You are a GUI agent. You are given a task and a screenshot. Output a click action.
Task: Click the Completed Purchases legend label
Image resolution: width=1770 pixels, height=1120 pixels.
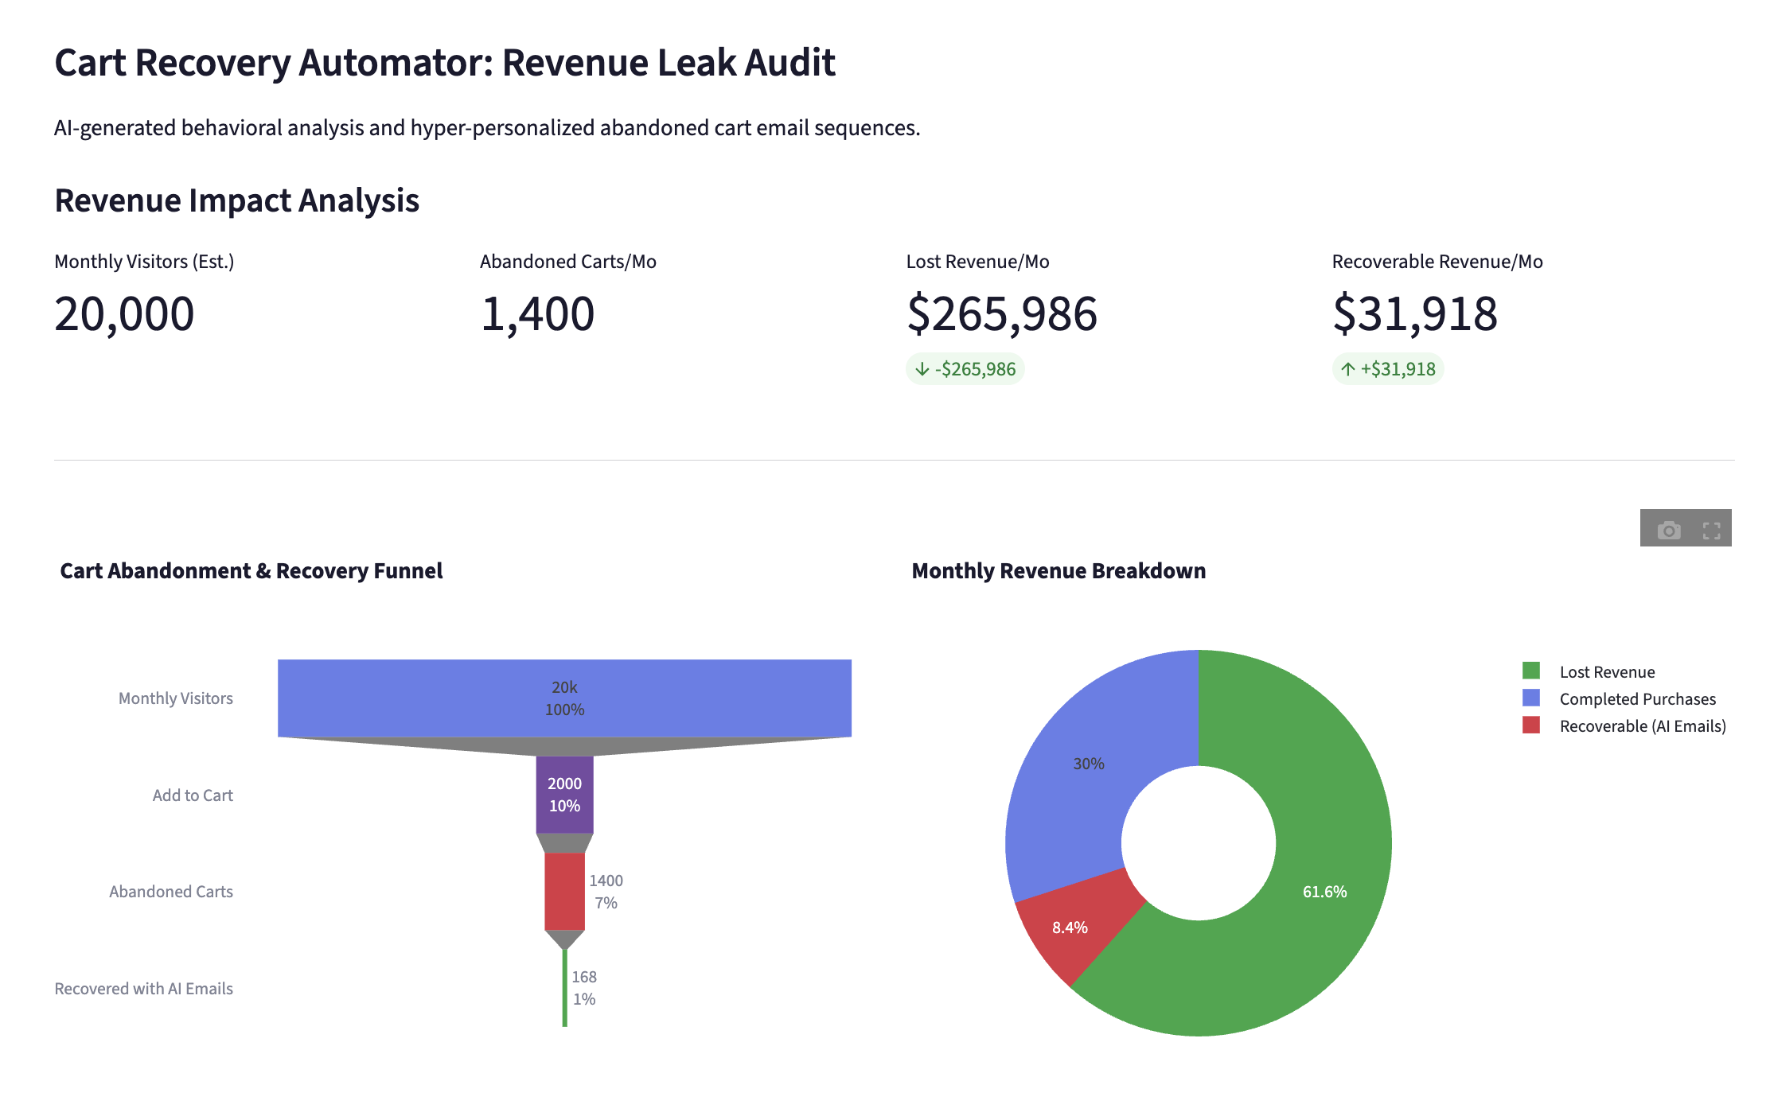pos(1637,699)
